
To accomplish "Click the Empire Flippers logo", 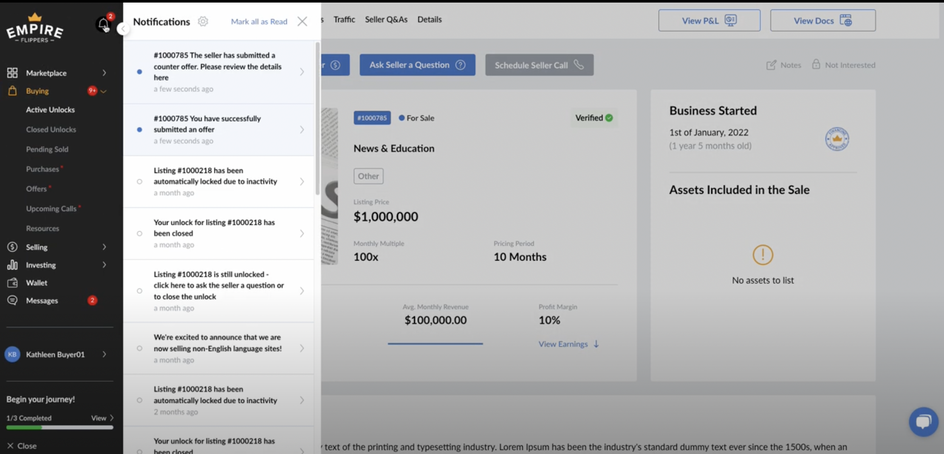I will (x=35, y=28).
